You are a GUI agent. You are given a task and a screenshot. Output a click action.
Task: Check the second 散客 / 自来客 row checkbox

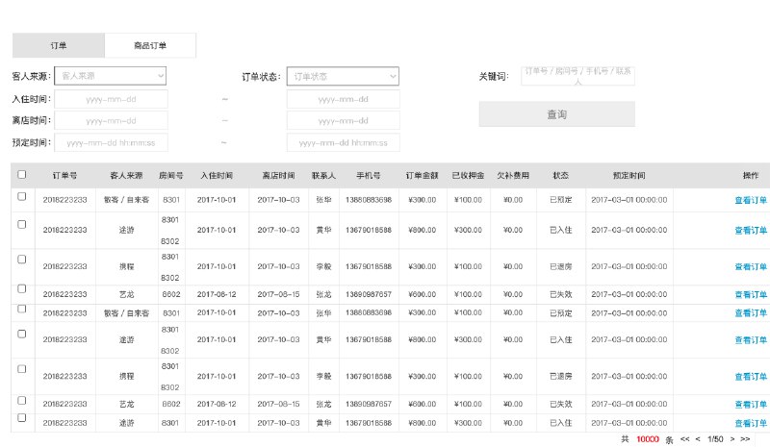(x=21, y=309)
